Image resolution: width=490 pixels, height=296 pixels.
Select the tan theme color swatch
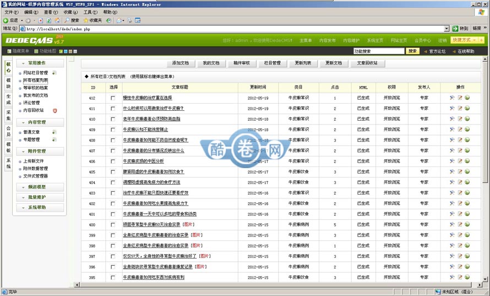70,51
